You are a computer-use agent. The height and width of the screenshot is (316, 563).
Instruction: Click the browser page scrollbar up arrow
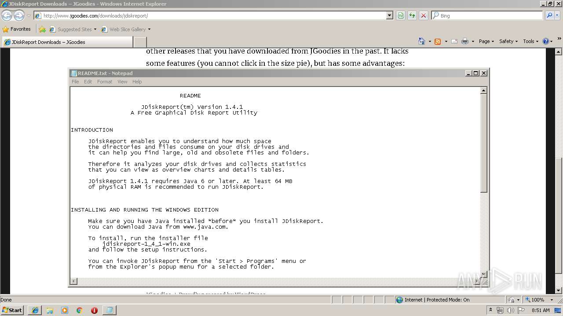(x=559, y=52)
